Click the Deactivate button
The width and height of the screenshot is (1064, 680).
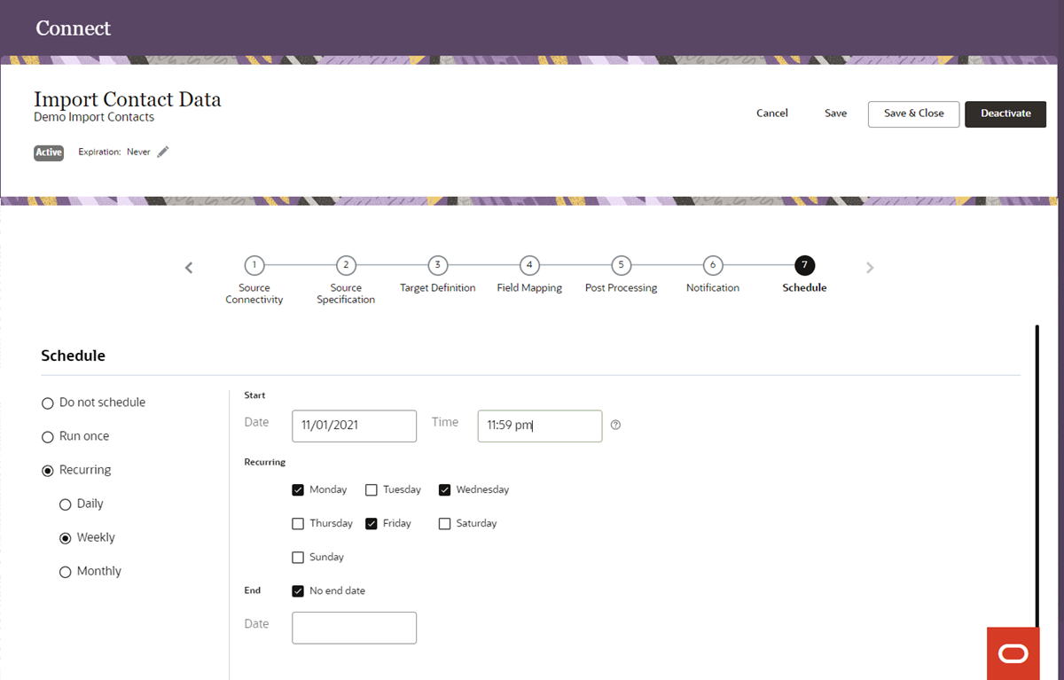(1005, 113)
